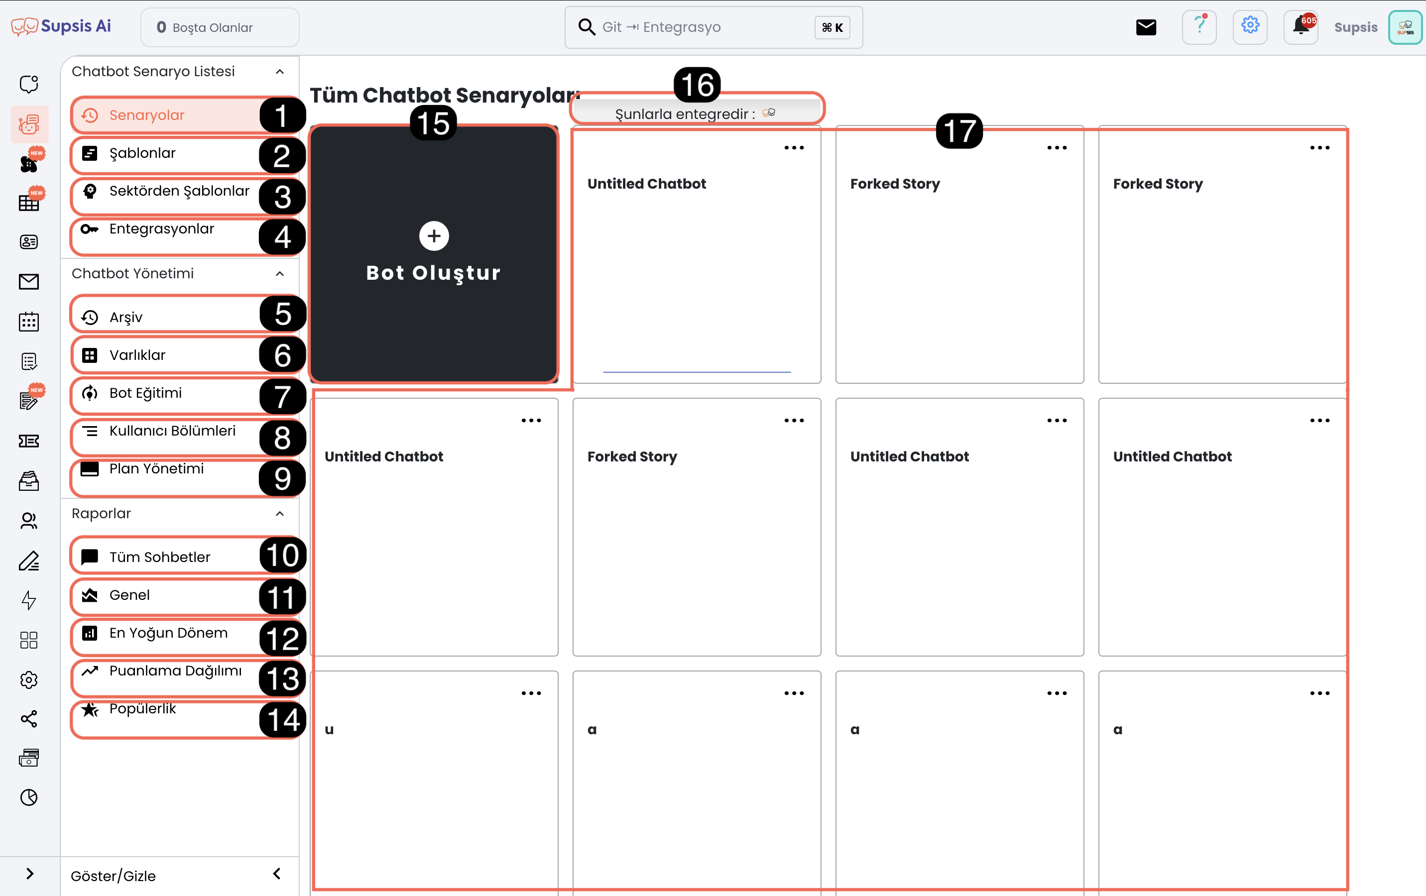Open the lightning bolt automation icon

point(28,600)
